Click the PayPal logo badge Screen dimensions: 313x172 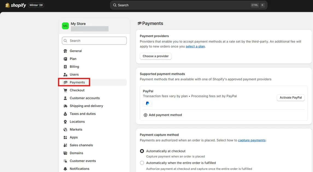(x=147, y=103)
